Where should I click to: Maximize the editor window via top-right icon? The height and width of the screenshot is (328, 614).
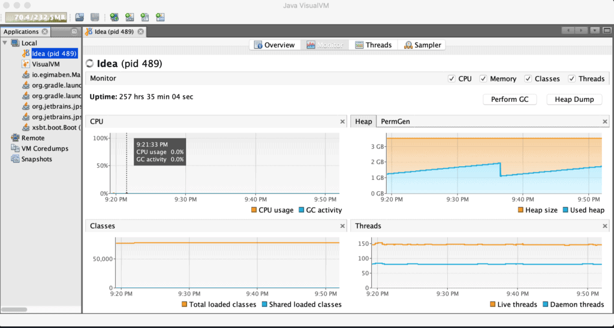607,31
